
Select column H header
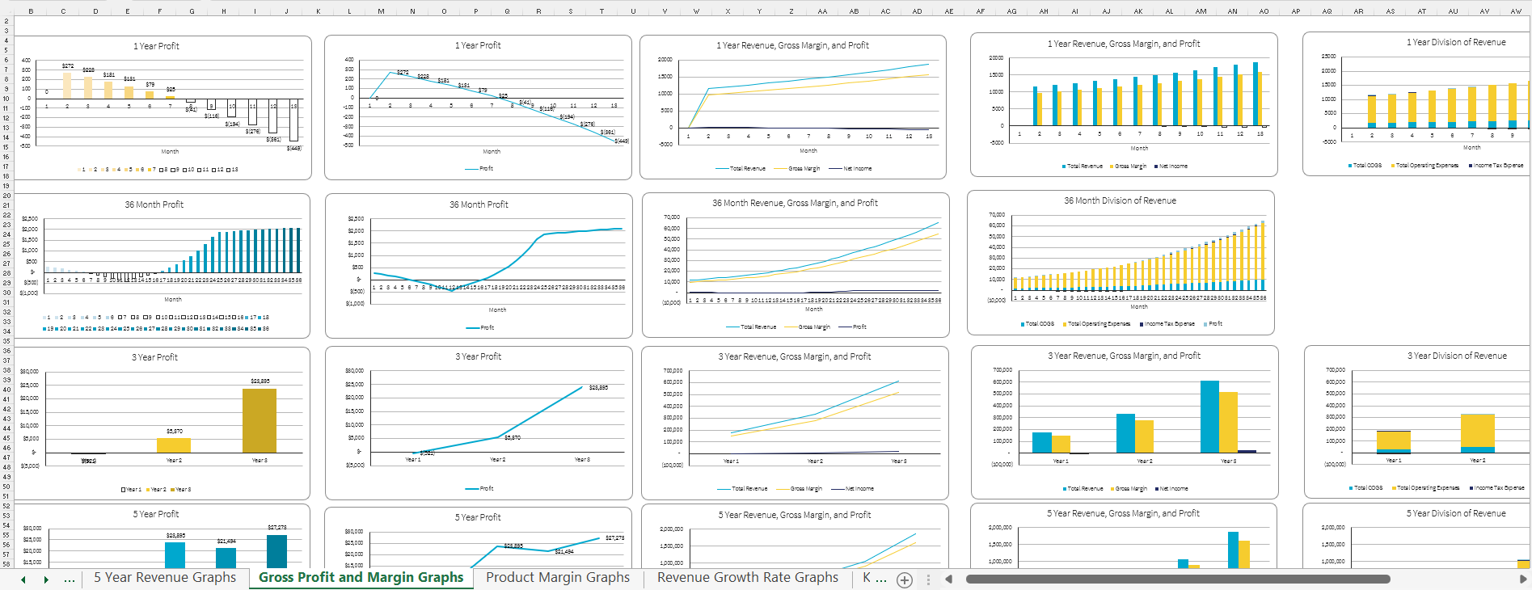tap(224, 11)
